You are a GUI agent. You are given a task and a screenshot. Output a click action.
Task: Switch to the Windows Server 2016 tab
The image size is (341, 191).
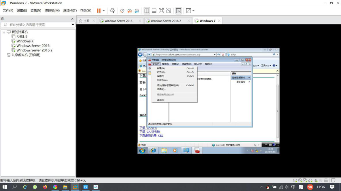[118, 21]
